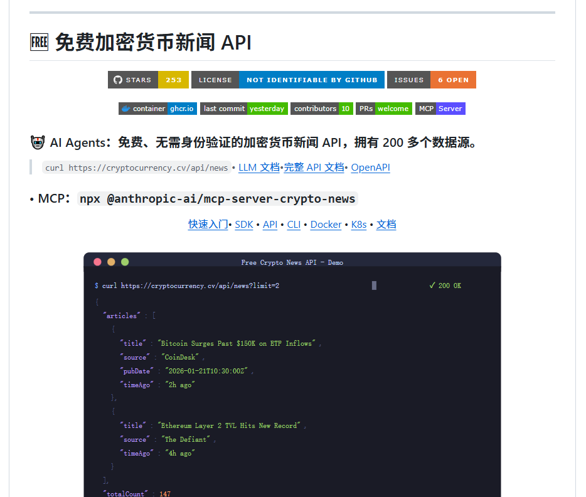Viewport: 586px width, 497px height.
Task: Click the "4h ago" timeAgo value
Action: (180, 453)
